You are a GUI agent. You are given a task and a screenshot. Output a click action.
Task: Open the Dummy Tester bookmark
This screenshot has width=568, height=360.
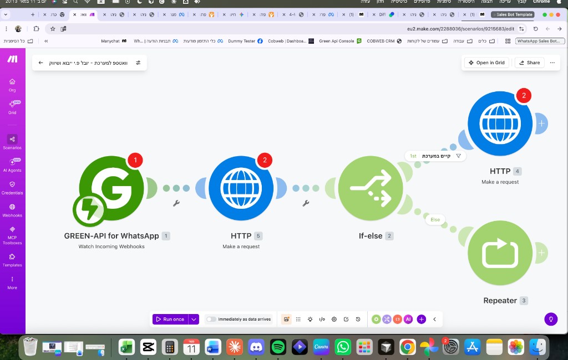coord(245,41)
